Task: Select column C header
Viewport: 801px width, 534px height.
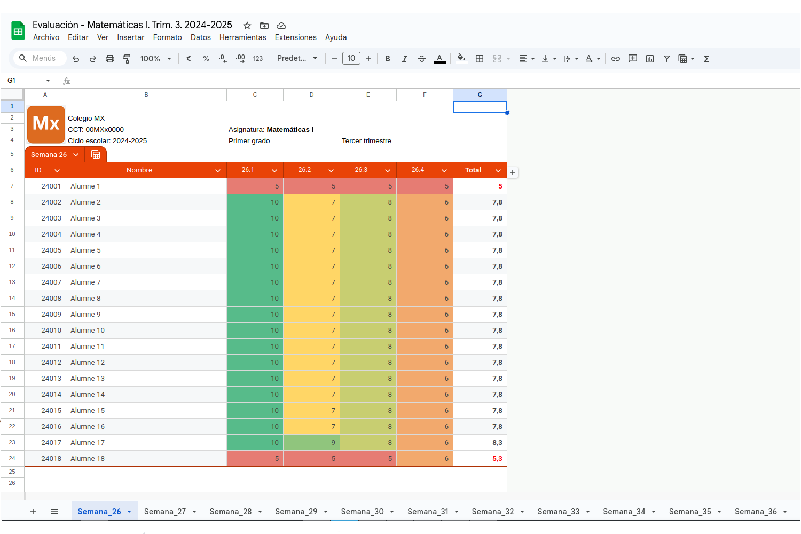Action: [255, 95]
